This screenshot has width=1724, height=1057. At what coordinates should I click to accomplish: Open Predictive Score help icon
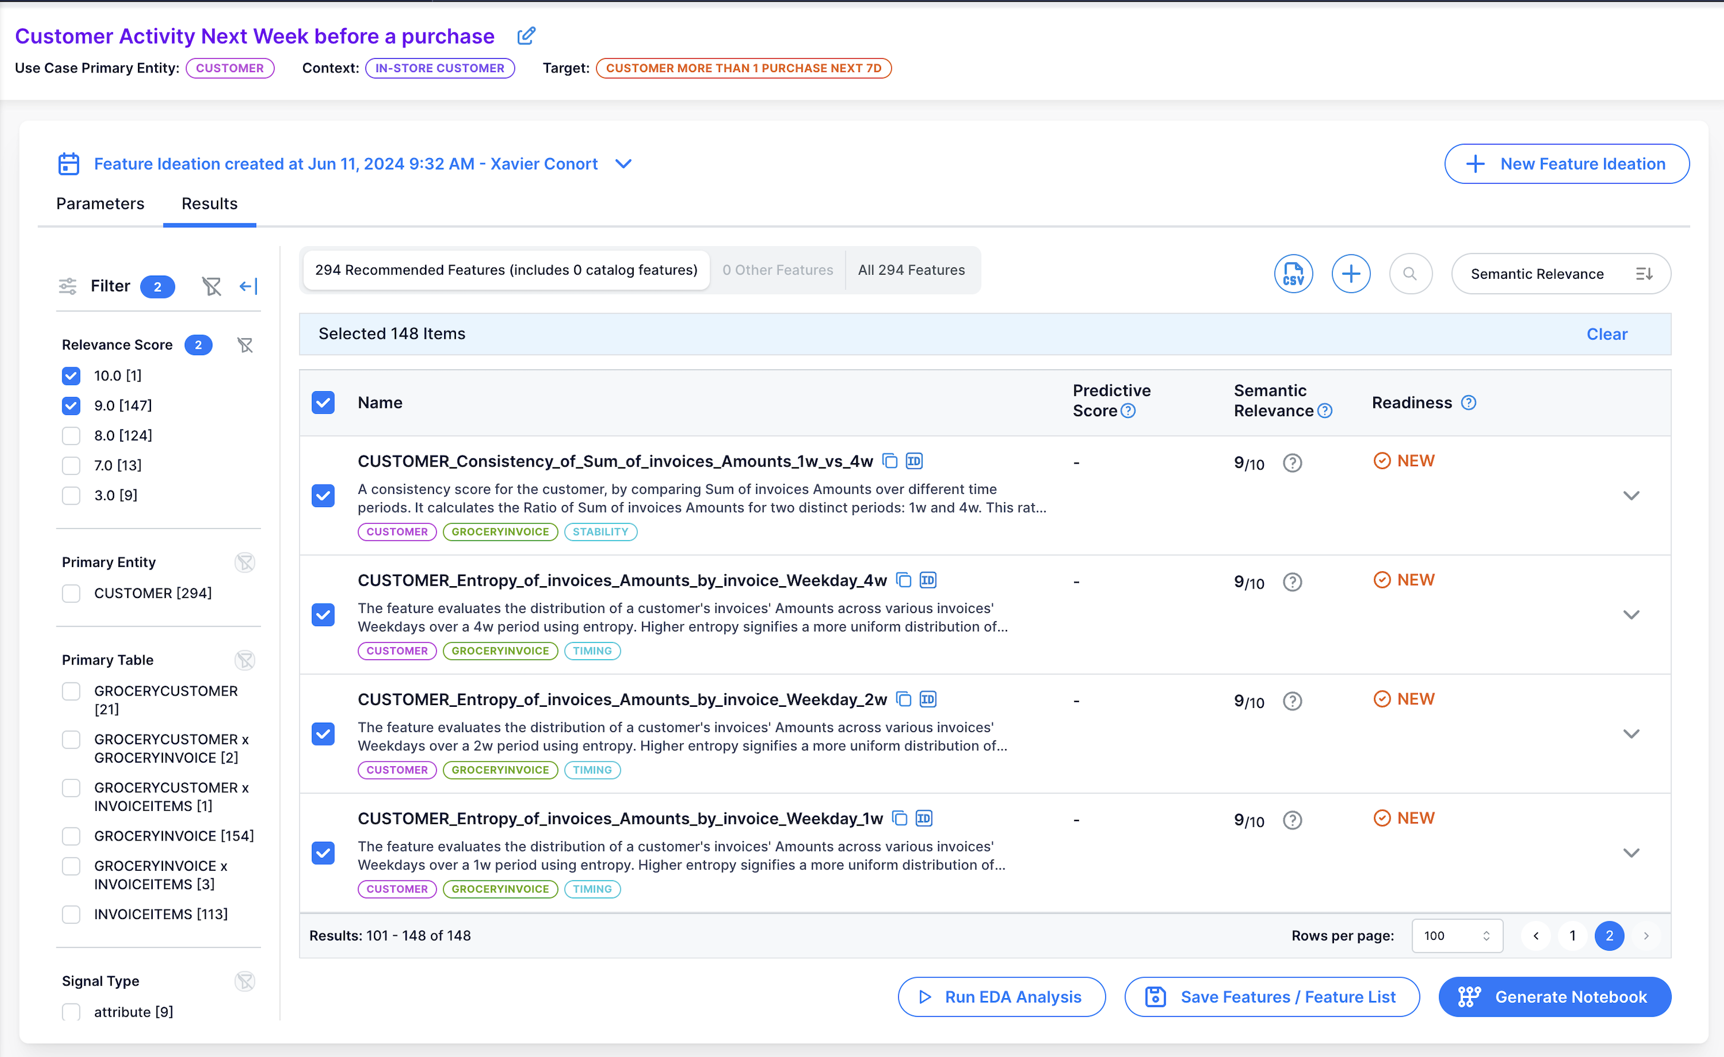click(1128, 411)
